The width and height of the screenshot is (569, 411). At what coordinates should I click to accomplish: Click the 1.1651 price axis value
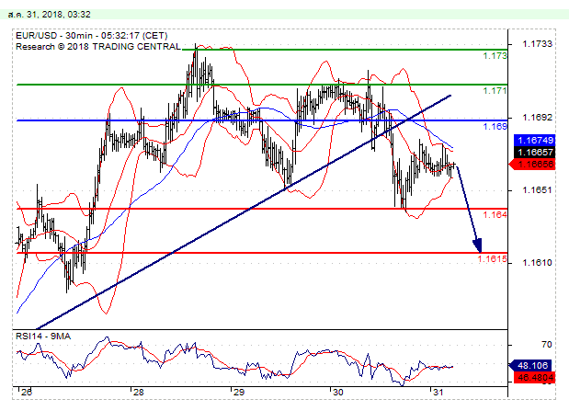(x=537, y=190)
